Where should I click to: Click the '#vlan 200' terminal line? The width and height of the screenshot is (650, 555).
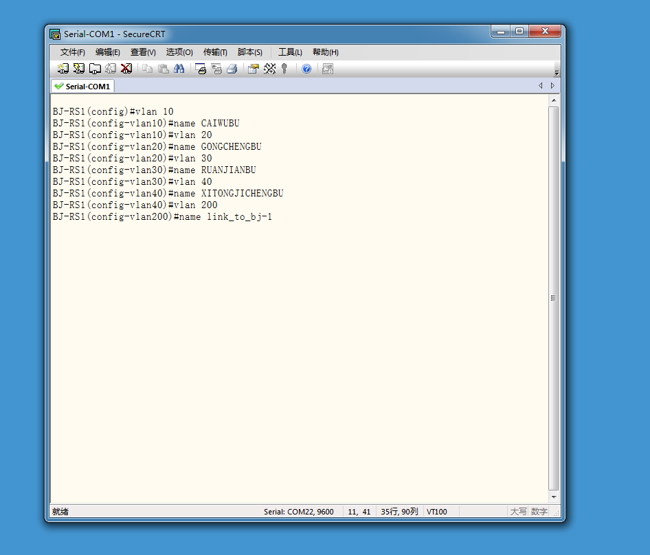[x=135, y=205]
